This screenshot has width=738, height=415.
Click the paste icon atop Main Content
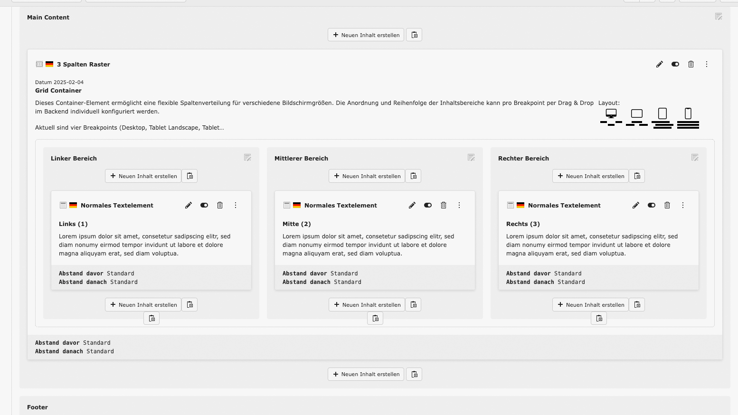(415, 35)
